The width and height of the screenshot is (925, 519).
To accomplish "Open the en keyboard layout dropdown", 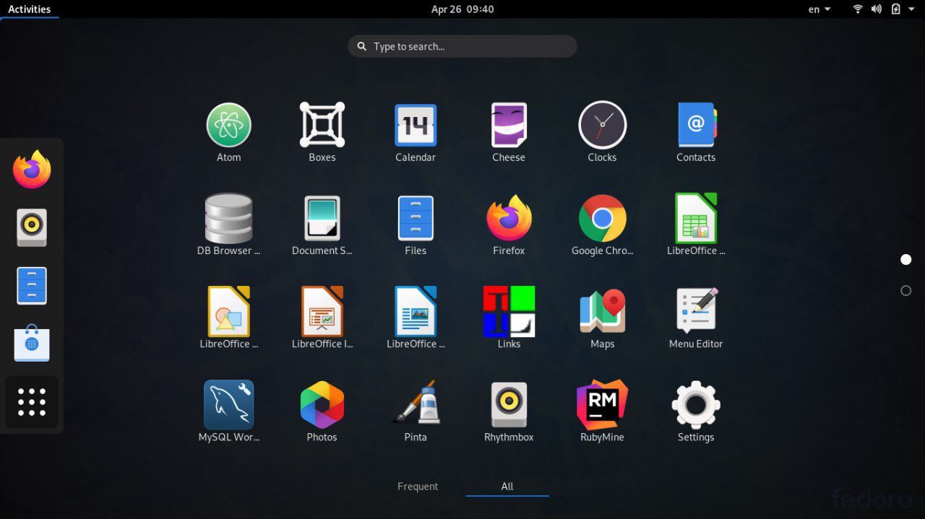I will coord(819,9).
